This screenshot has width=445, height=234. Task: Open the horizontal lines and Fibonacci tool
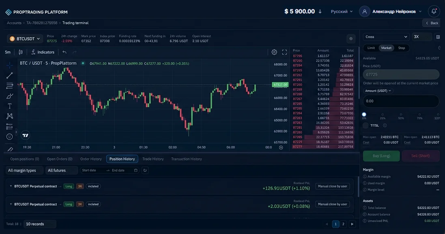10,85
